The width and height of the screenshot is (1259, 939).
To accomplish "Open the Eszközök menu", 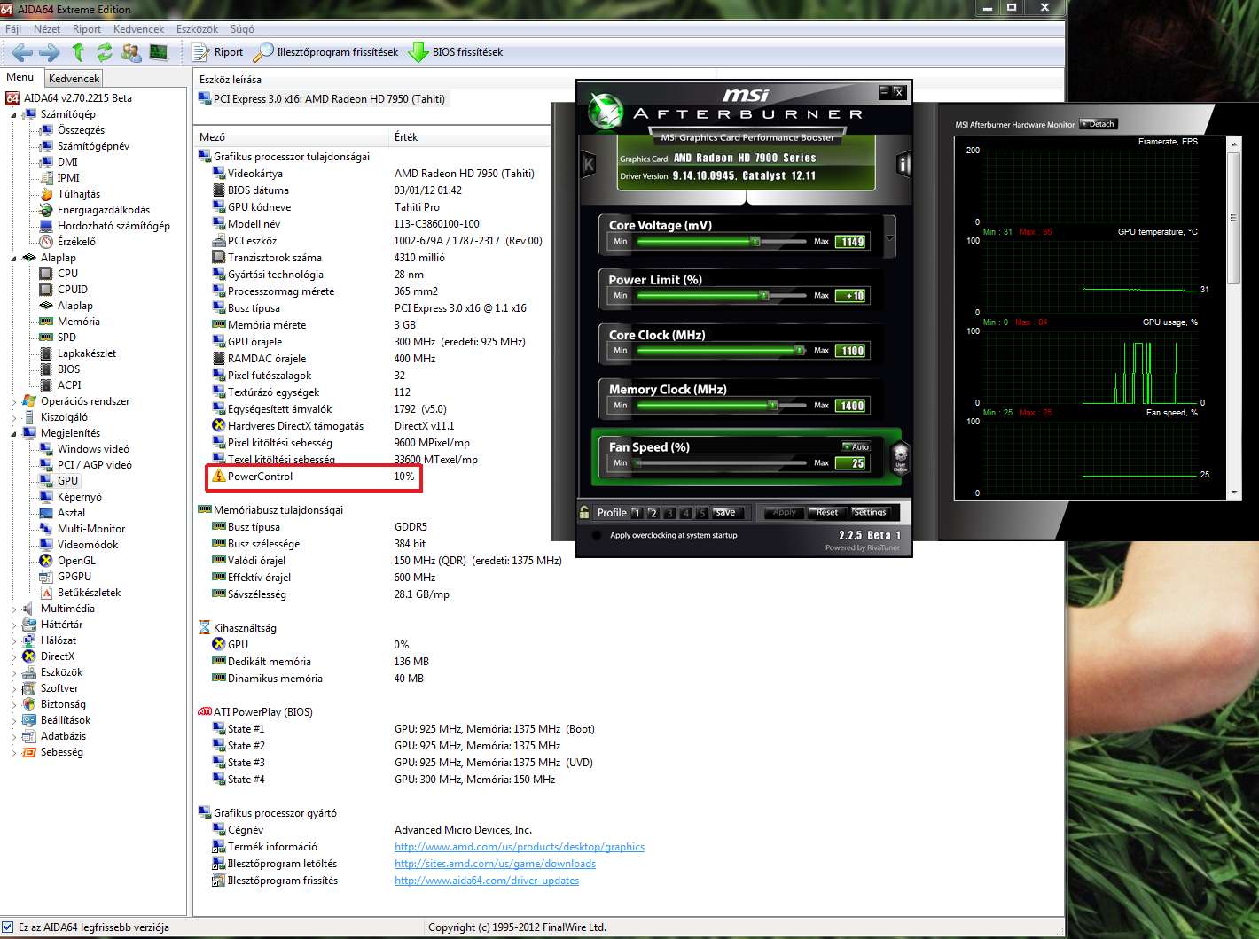I will point(197,29).
